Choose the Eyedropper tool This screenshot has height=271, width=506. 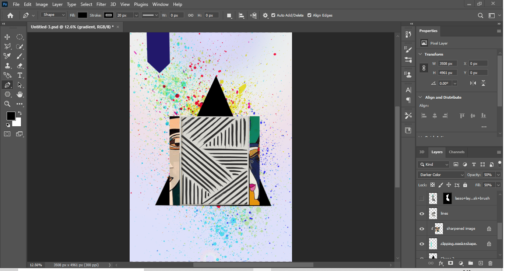tap(7, 56)
